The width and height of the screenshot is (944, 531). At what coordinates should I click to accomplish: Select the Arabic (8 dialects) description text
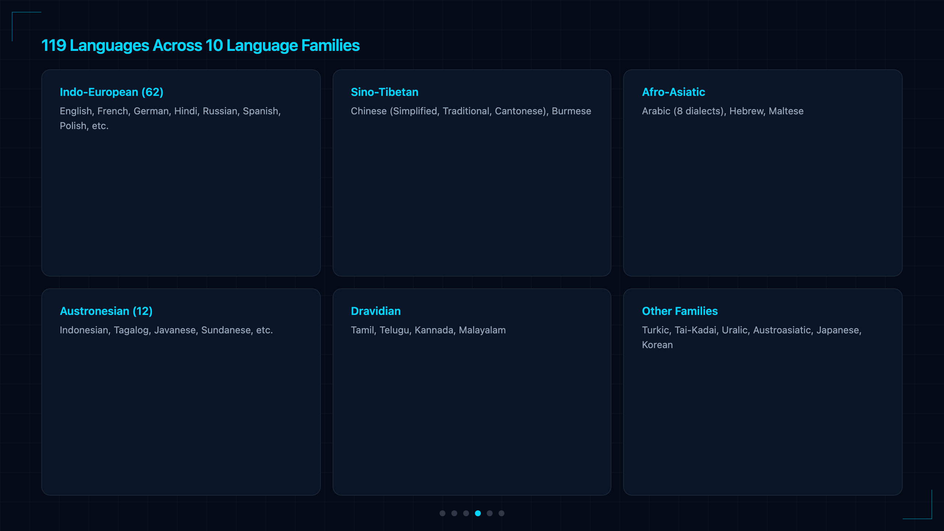[723, 111]
